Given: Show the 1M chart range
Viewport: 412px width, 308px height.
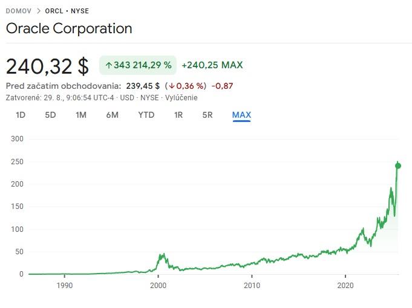Looking at the screenshot, I should 81,115.
